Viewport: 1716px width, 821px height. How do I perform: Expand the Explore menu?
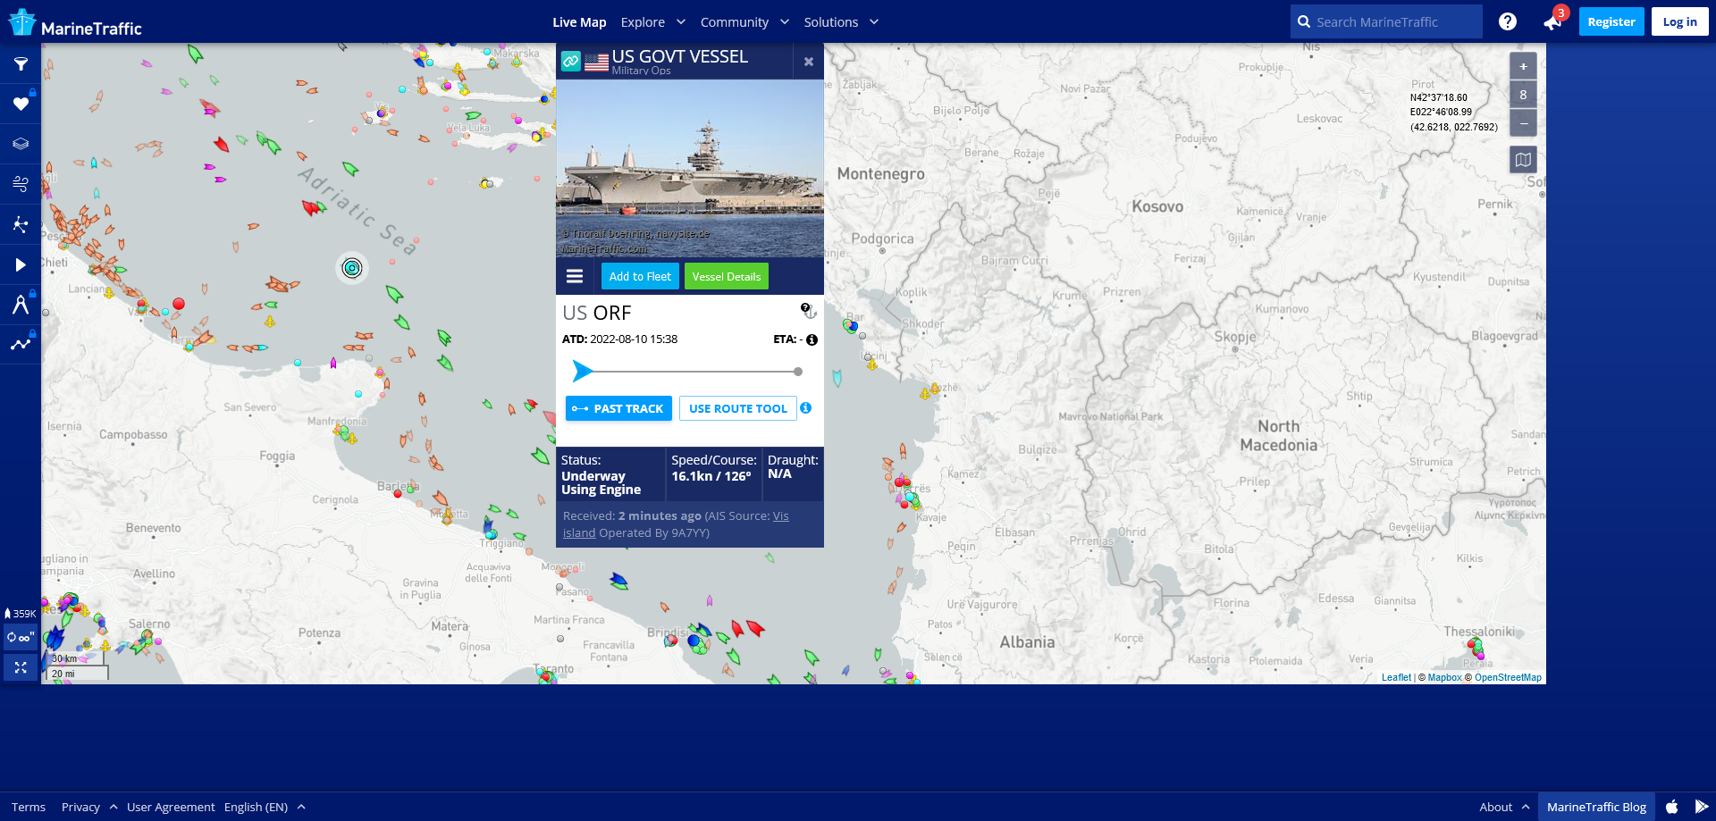(x=653, y=22)
